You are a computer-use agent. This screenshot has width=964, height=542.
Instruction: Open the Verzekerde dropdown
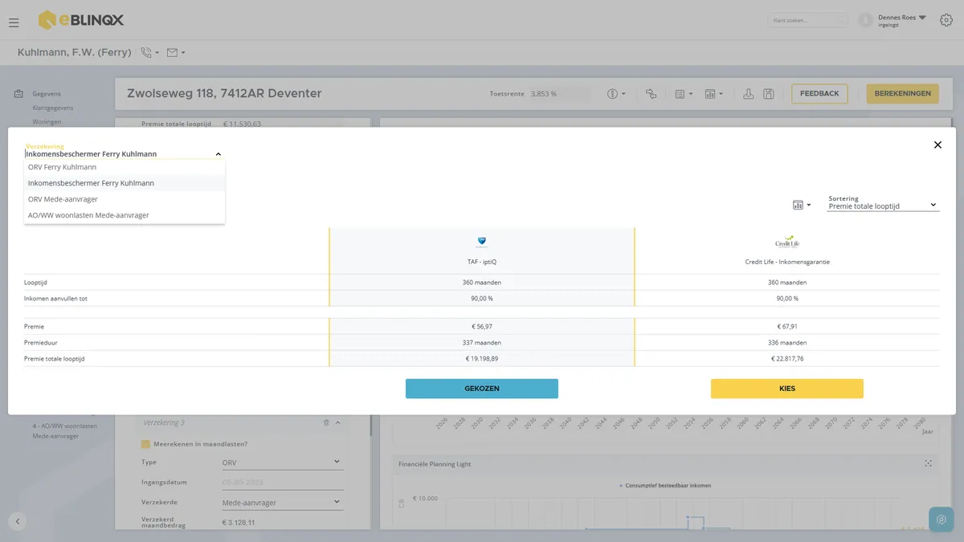(x=282, y=503)
